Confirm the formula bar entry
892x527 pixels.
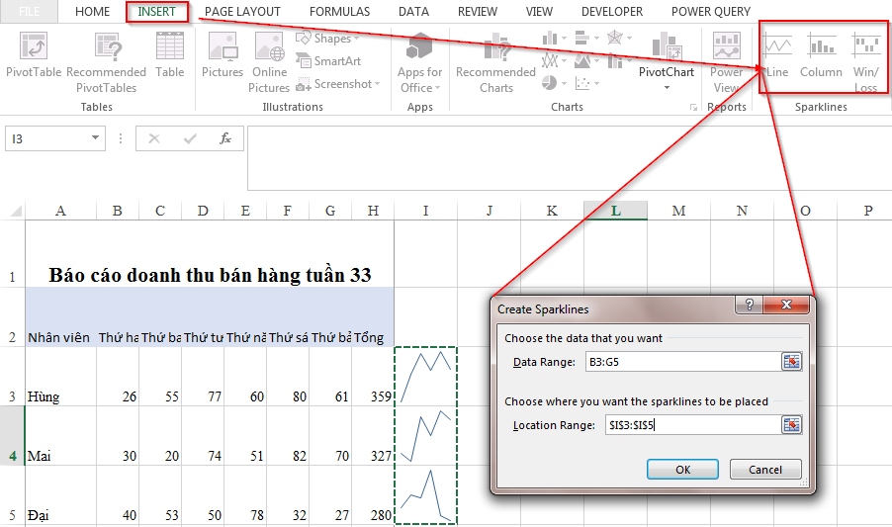coord(190,138)
